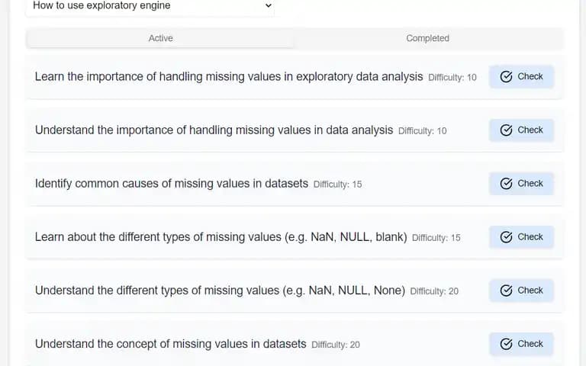
Task: Click task text 'Understand the importance of handling missing values in data analysis'
Action: coord(214,130)
